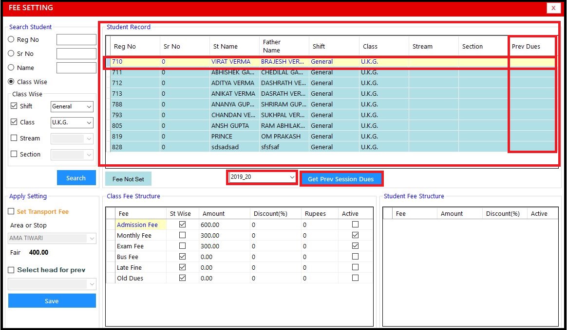The width and height of the screenshot is (567, 330).
Task: Close the Fee Setting window
Action: pos(553,8)
